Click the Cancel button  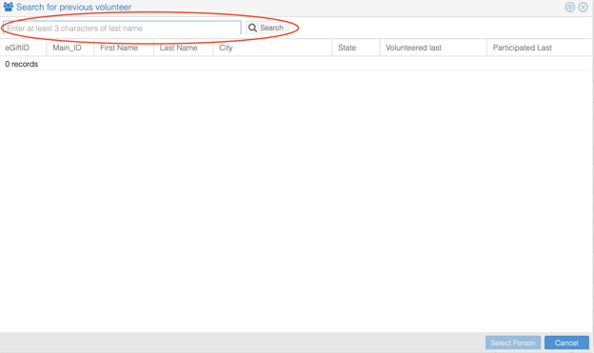tap(566, 343)
